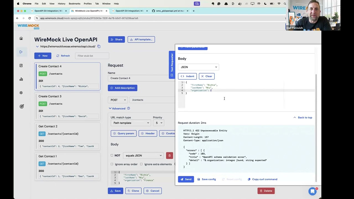Open the settings gear sidebar icon
This screenshot has width=354, height=199.
click(x=21, y=93)
